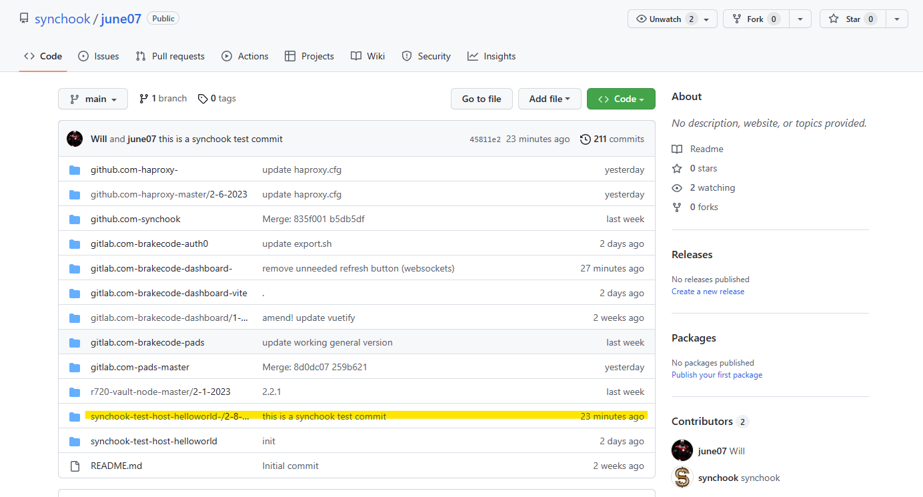Open the Create a new release link

[708, 291]
